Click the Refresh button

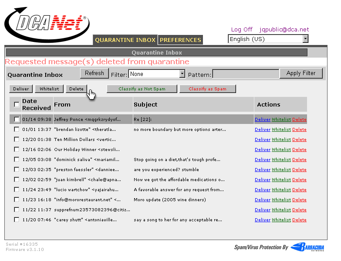click(x=95, y=73)
